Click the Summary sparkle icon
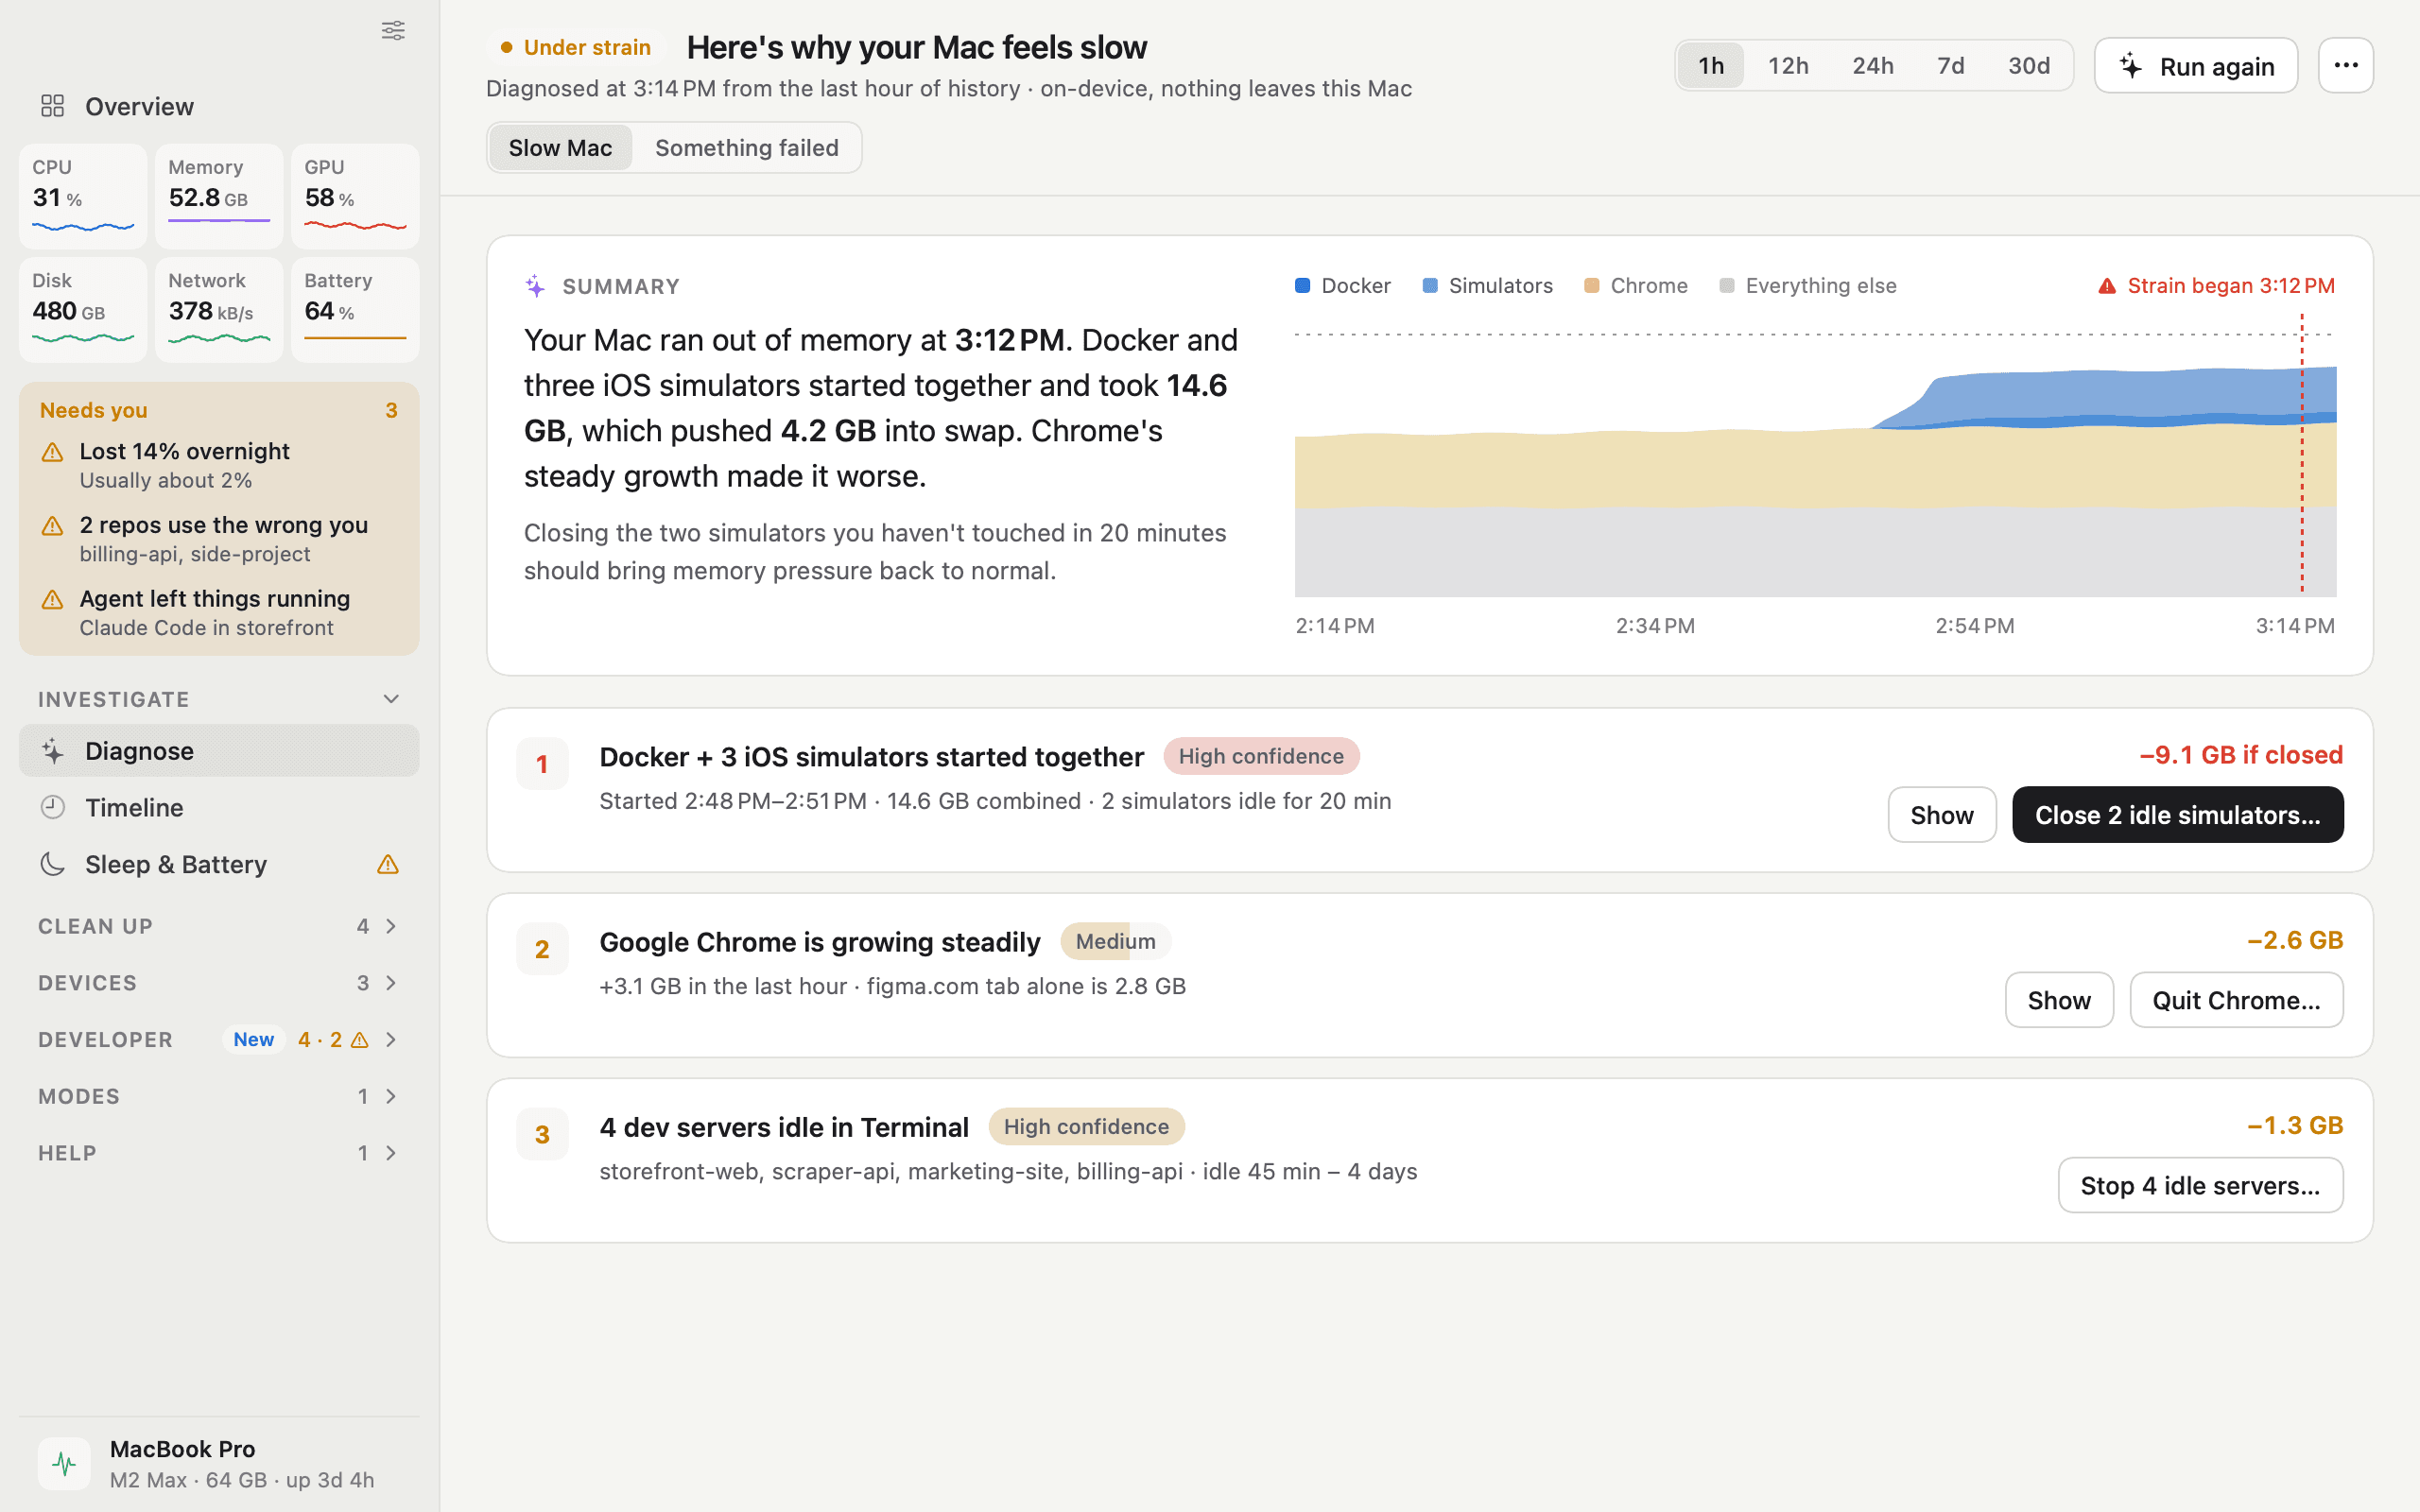Screen dimensions: 2420x1512 coord(535,286)
